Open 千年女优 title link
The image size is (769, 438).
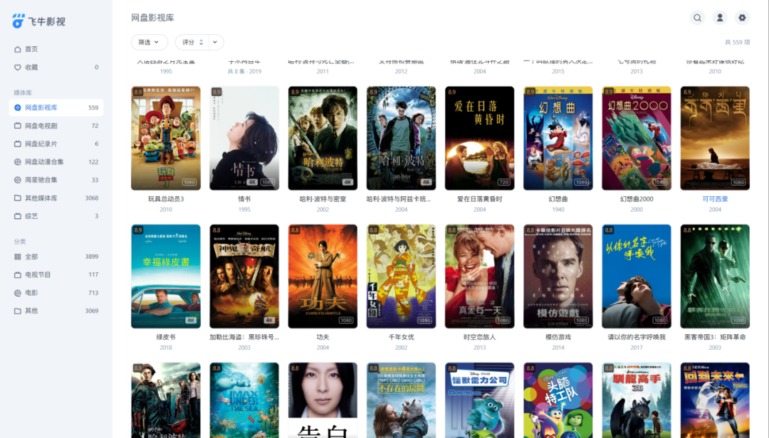pyautogui.click(x=401, y=337)
